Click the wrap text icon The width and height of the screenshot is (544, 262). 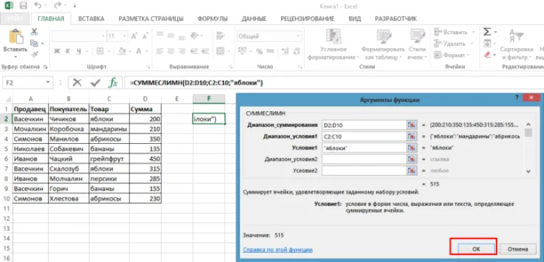click(220, 35)
